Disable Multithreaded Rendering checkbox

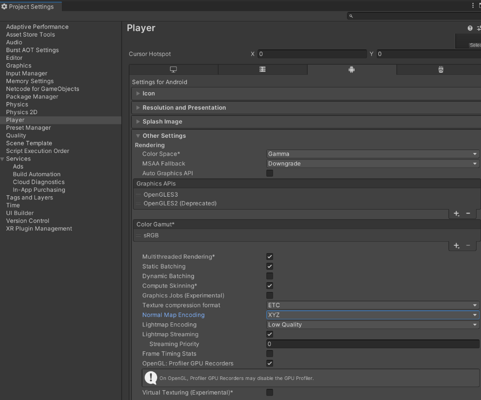pyautogui.click(x=269, y=256)
